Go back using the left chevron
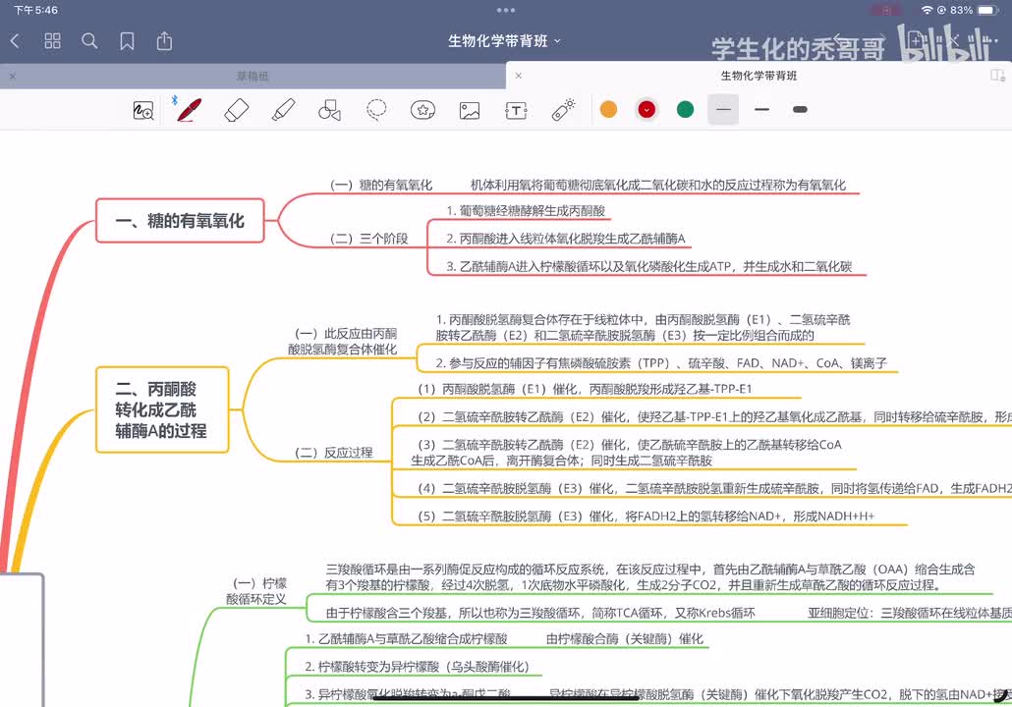This screenshot has height=707, width=1012. click(15, 41)
